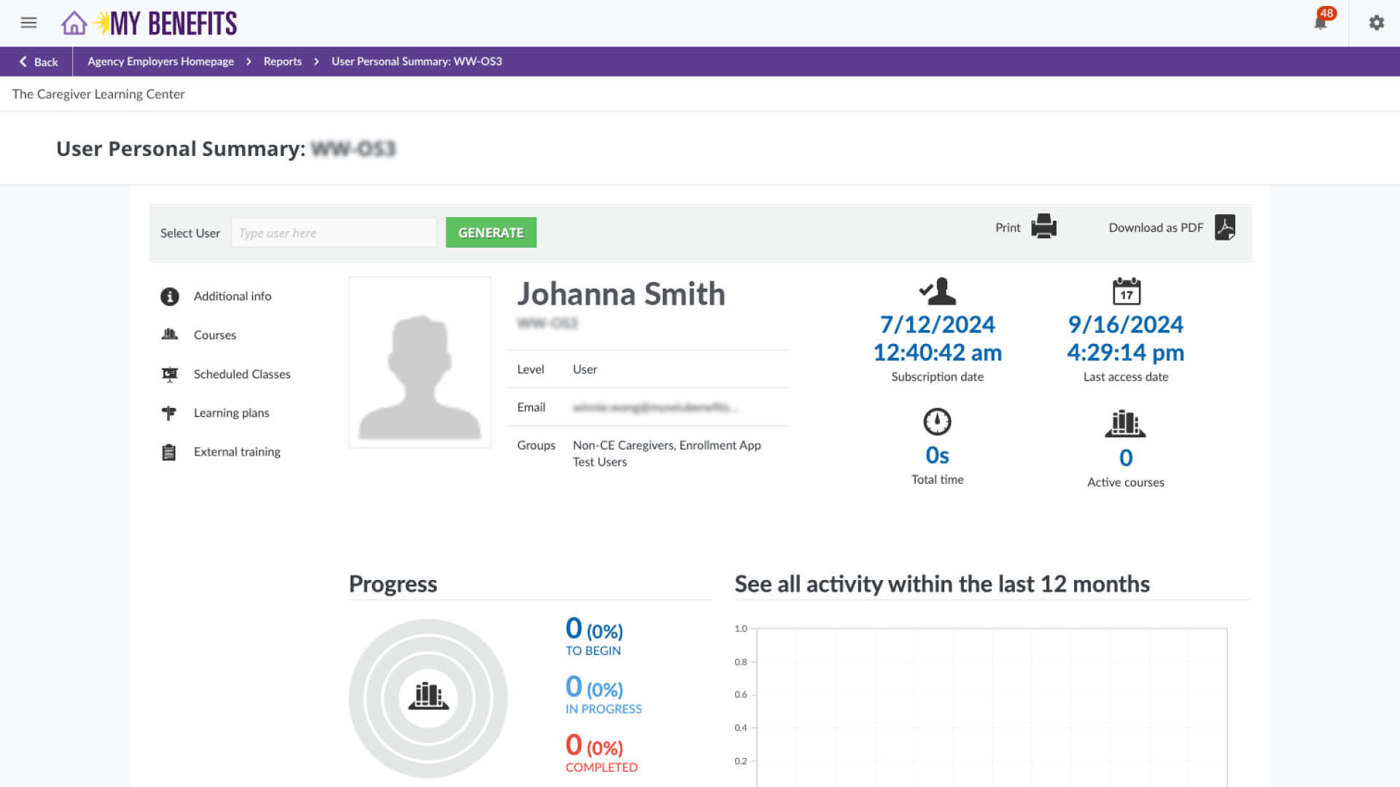Open External training from the sidebar
Viewport: 1400px width, 787px height.
236,452
